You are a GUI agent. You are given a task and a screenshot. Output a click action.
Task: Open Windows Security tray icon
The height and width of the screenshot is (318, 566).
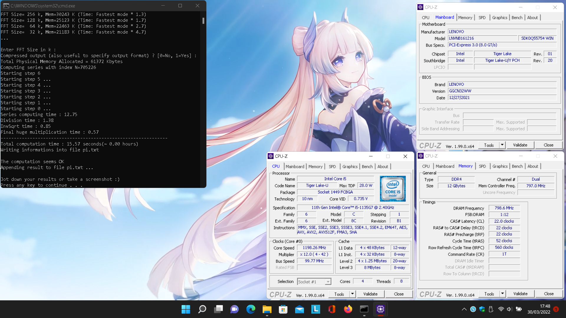482,309
